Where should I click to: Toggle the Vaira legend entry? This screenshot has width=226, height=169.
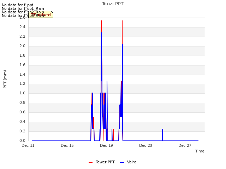coord(128,162)
